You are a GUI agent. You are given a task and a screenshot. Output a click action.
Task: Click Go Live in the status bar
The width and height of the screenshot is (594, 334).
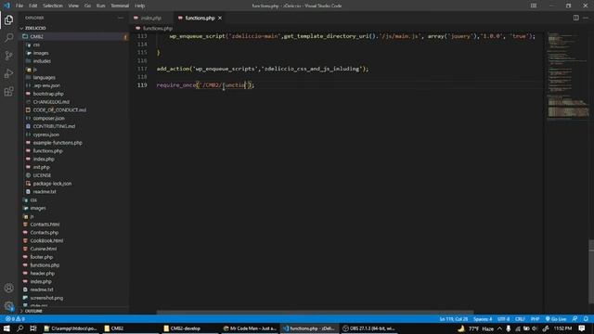pyautogui.click(x=556, y=319)
